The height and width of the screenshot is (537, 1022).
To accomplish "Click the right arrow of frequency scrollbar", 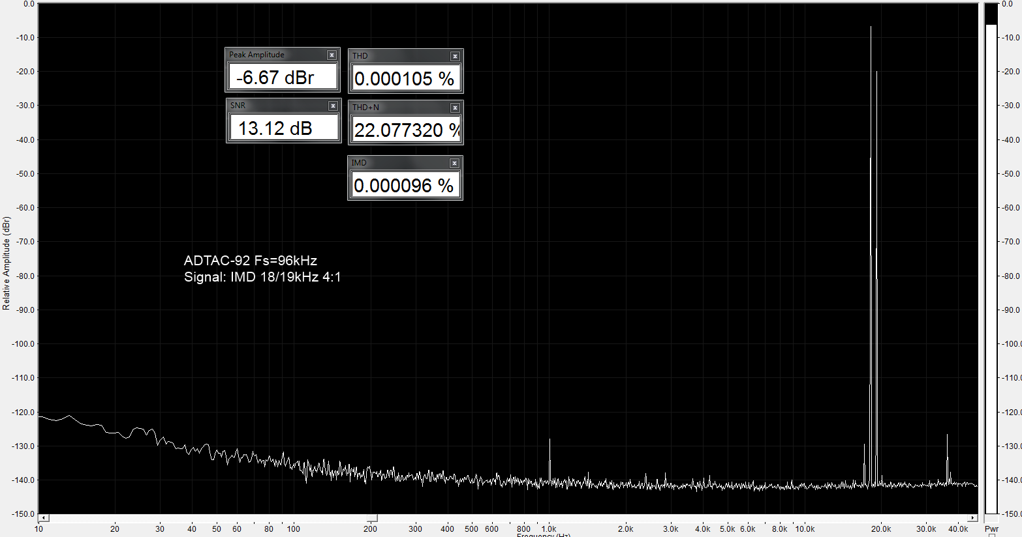I will point(972,518).
